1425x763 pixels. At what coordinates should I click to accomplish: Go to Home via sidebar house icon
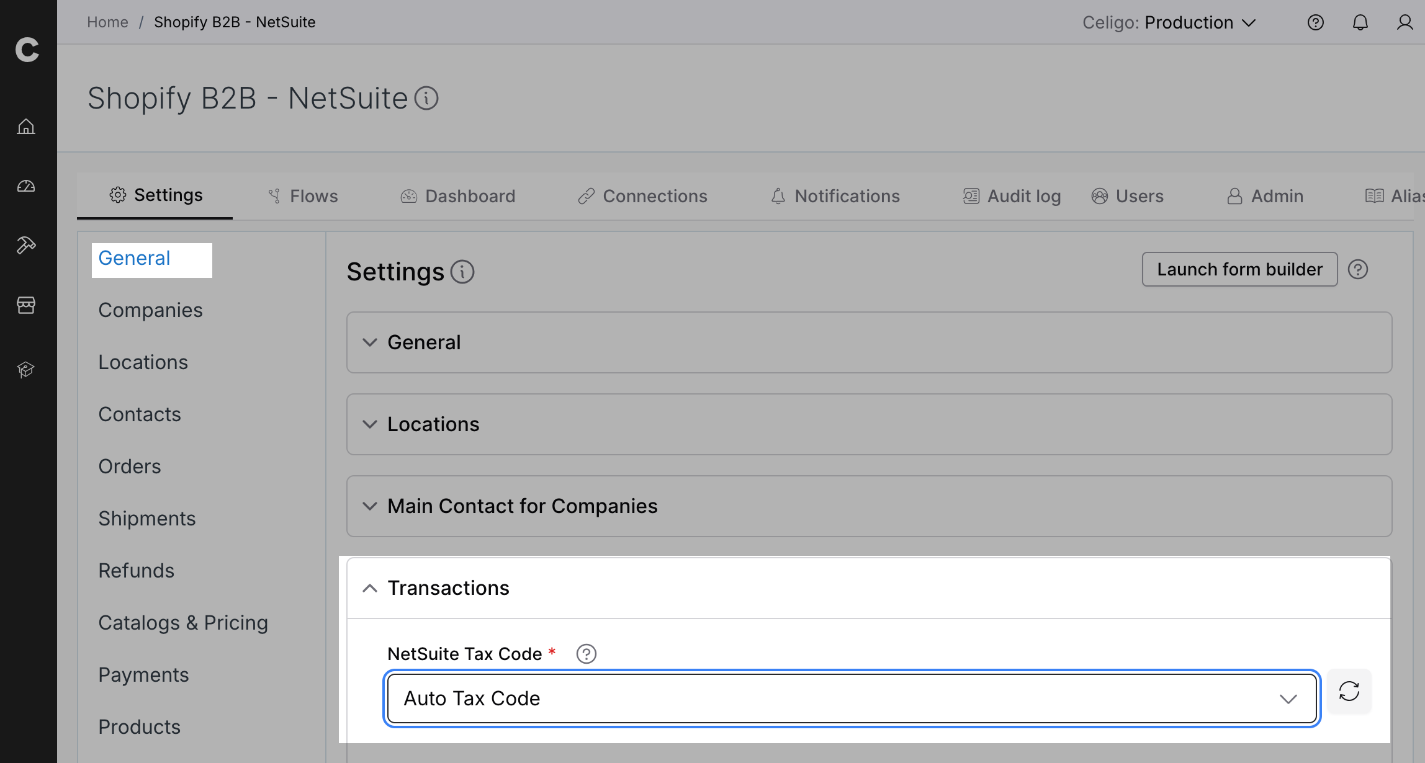point(26,127)
